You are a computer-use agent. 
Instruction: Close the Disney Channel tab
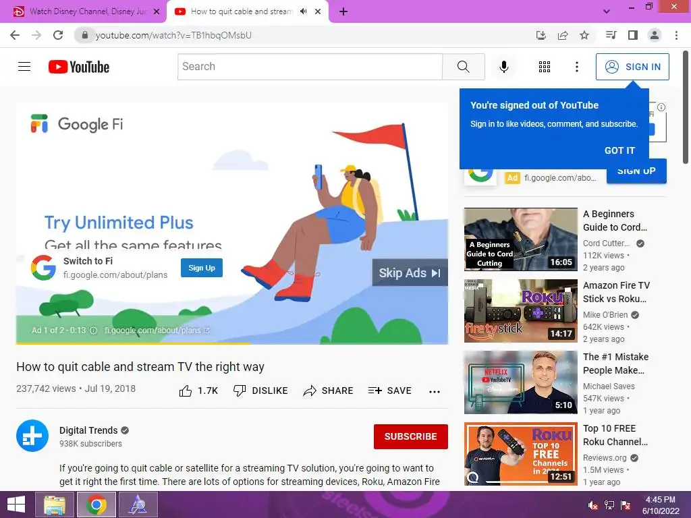[157, 11]
